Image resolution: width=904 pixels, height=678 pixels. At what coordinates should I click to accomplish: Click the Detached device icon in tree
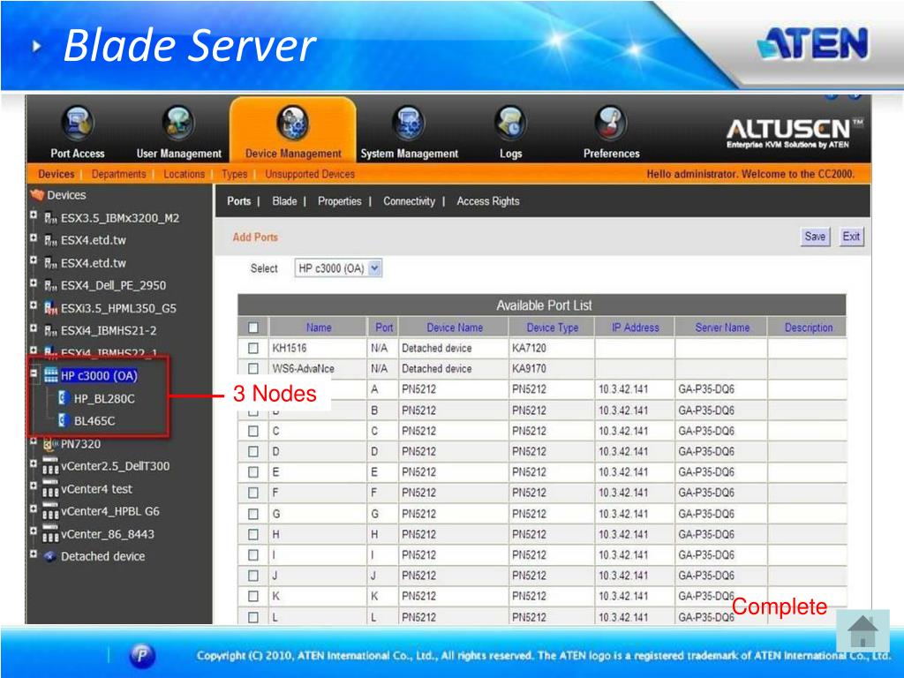coord(50,556)
